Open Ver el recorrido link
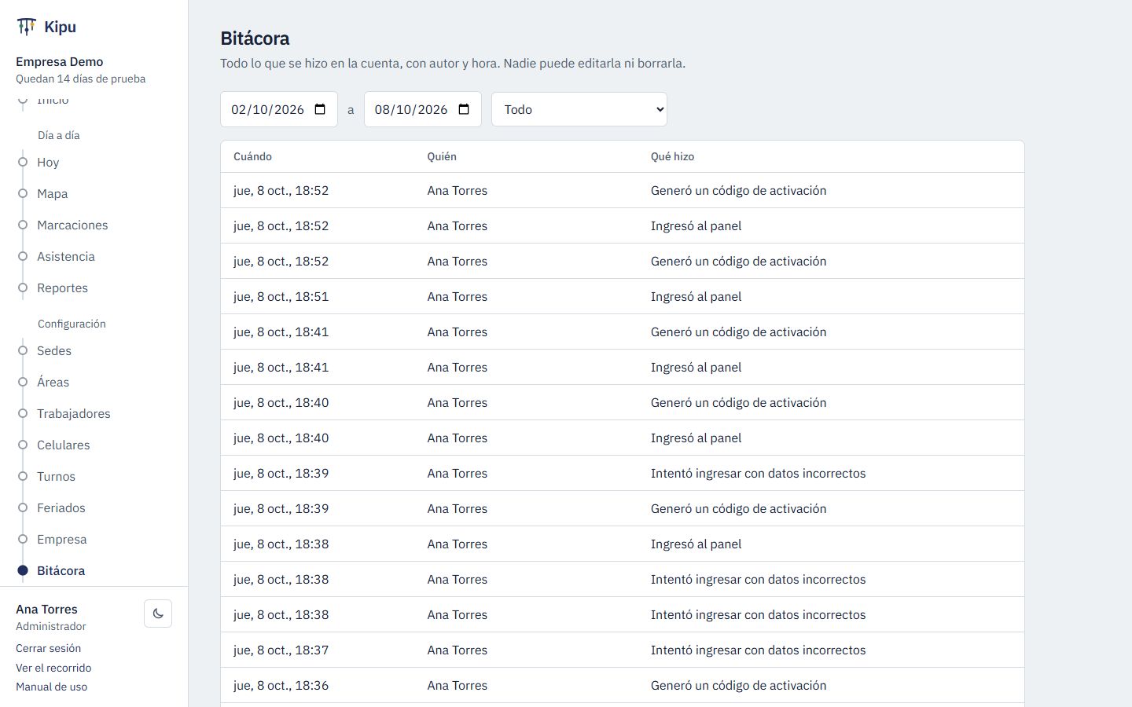This screenshot has height=707, width=1132. tap(53, 668)
